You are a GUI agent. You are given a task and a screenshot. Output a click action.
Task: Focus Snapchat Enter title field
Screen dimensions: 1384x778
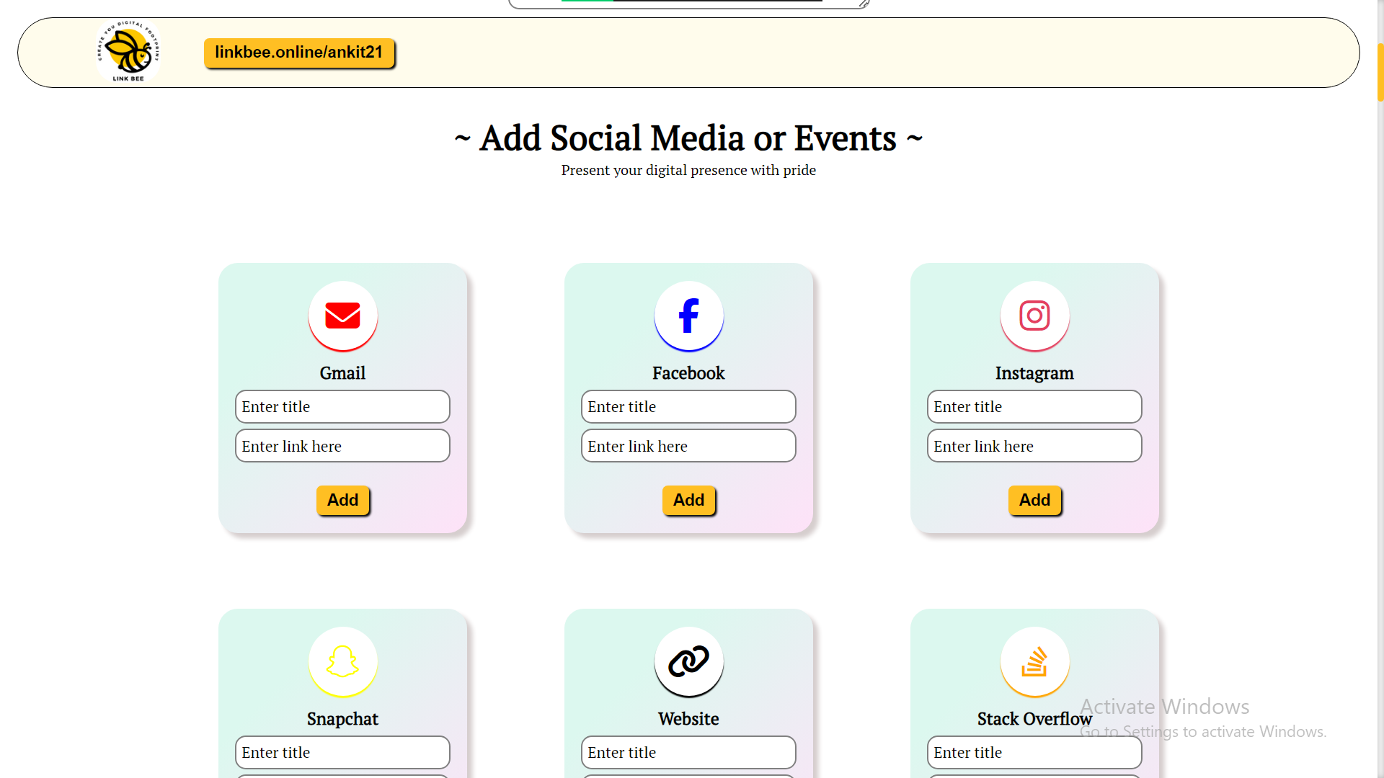point(342,752)
